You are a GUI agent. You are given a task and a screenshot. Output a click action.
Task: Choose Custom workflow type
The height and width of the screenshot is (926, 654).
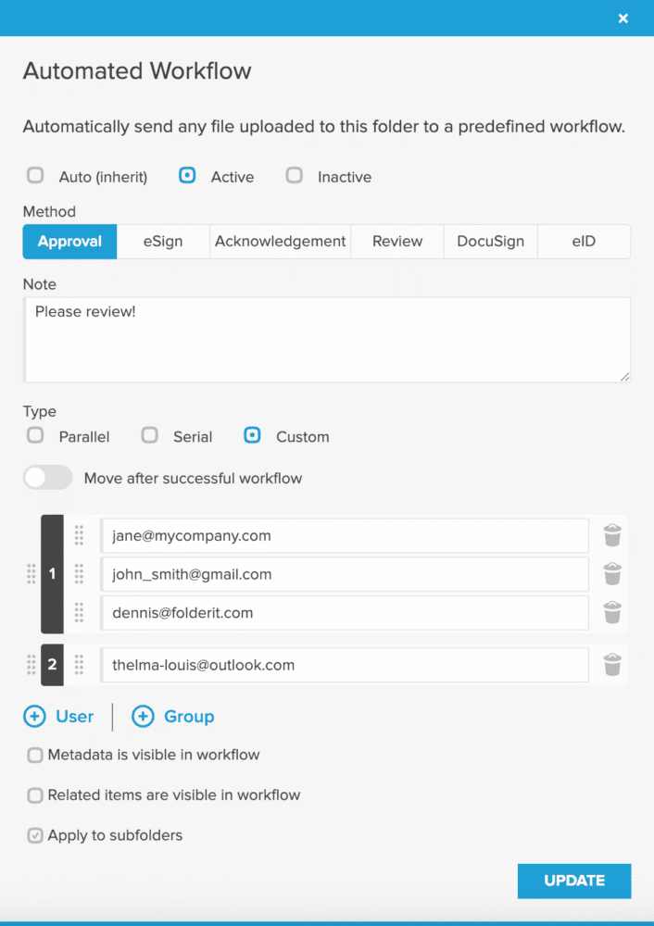tap(252, 436)
